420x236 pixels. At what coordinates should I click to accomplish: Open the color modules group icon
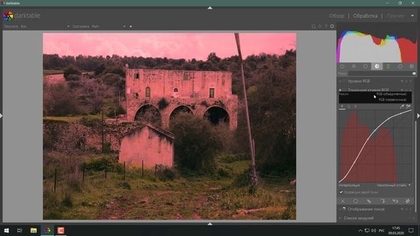click(388, 66)
